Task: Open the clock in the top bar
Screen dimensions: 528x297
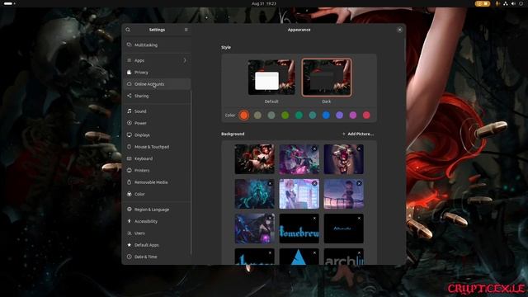Action: [264, 3]
